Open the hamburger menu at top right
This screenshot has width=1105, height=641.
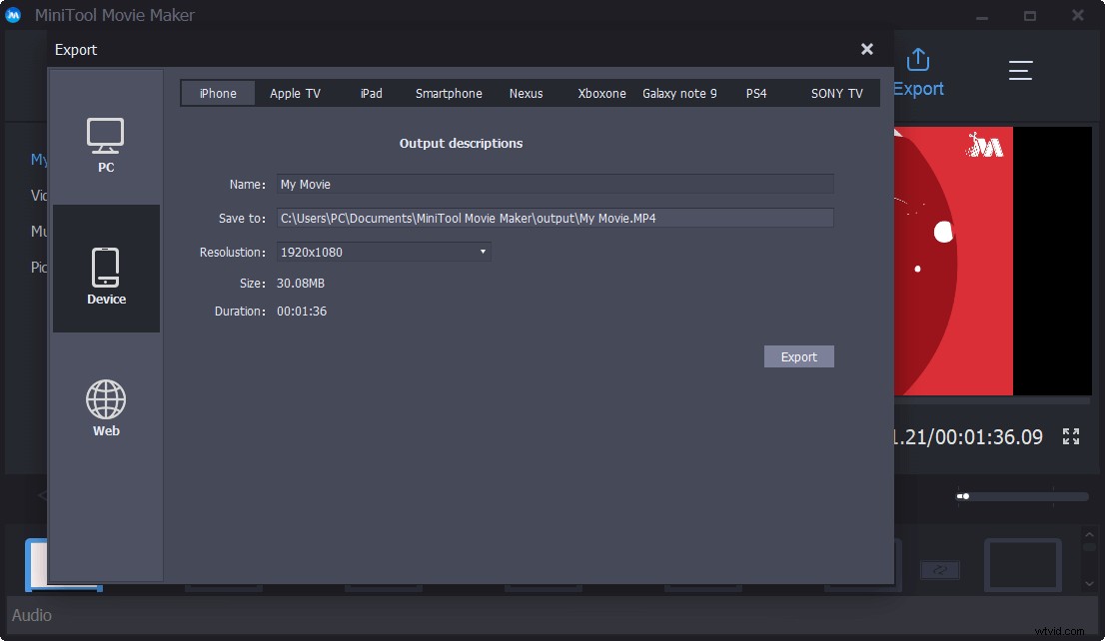point(1020,70)
